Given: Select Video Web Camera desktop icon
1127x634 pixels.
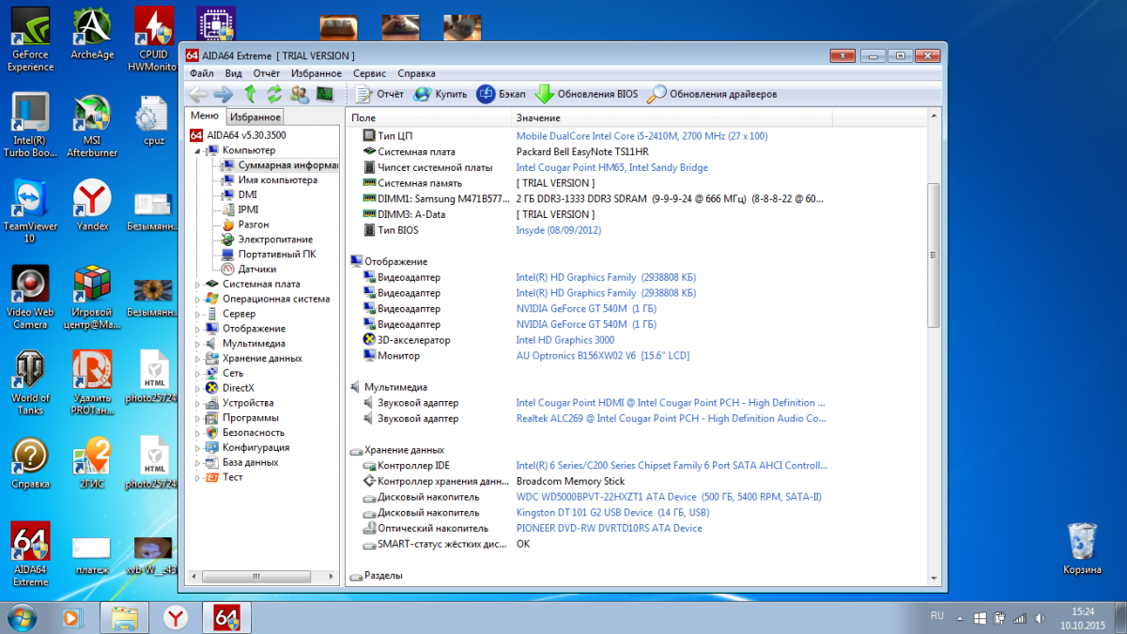Looking at the screenshot, I should click(x=30, y=298).
